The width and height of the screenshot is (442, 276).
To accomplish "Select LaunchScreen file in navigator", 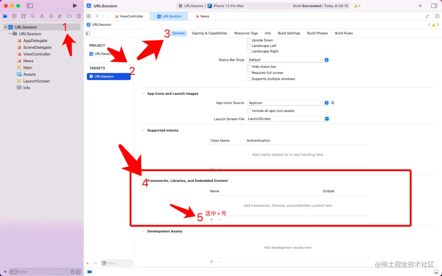I will pos(36,81).
